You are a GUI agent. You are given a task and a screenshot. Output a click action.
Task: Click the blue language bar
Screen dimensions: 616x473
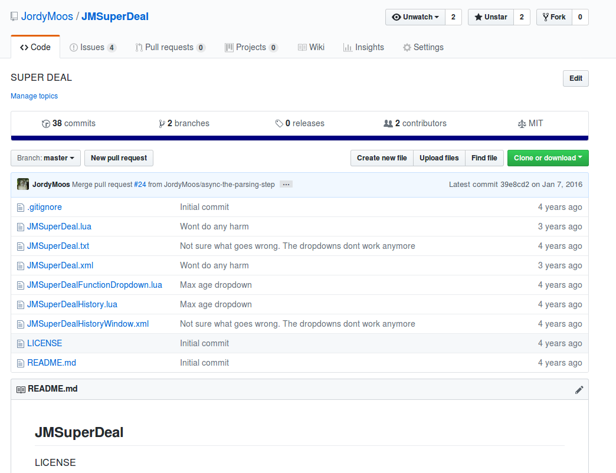tap(299, 138)
